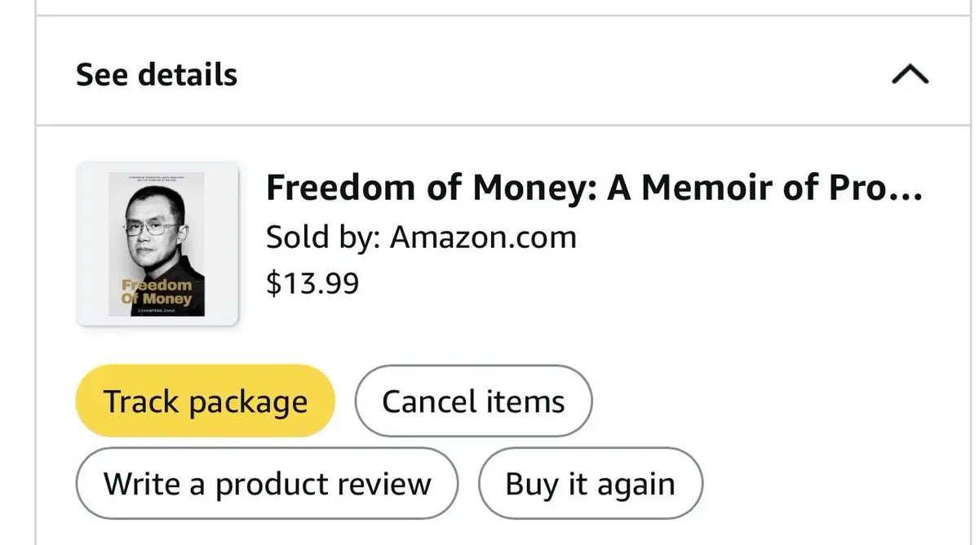Click the panel strip above See details
Screen dimensions: 979x545
[x=506, y=7]
